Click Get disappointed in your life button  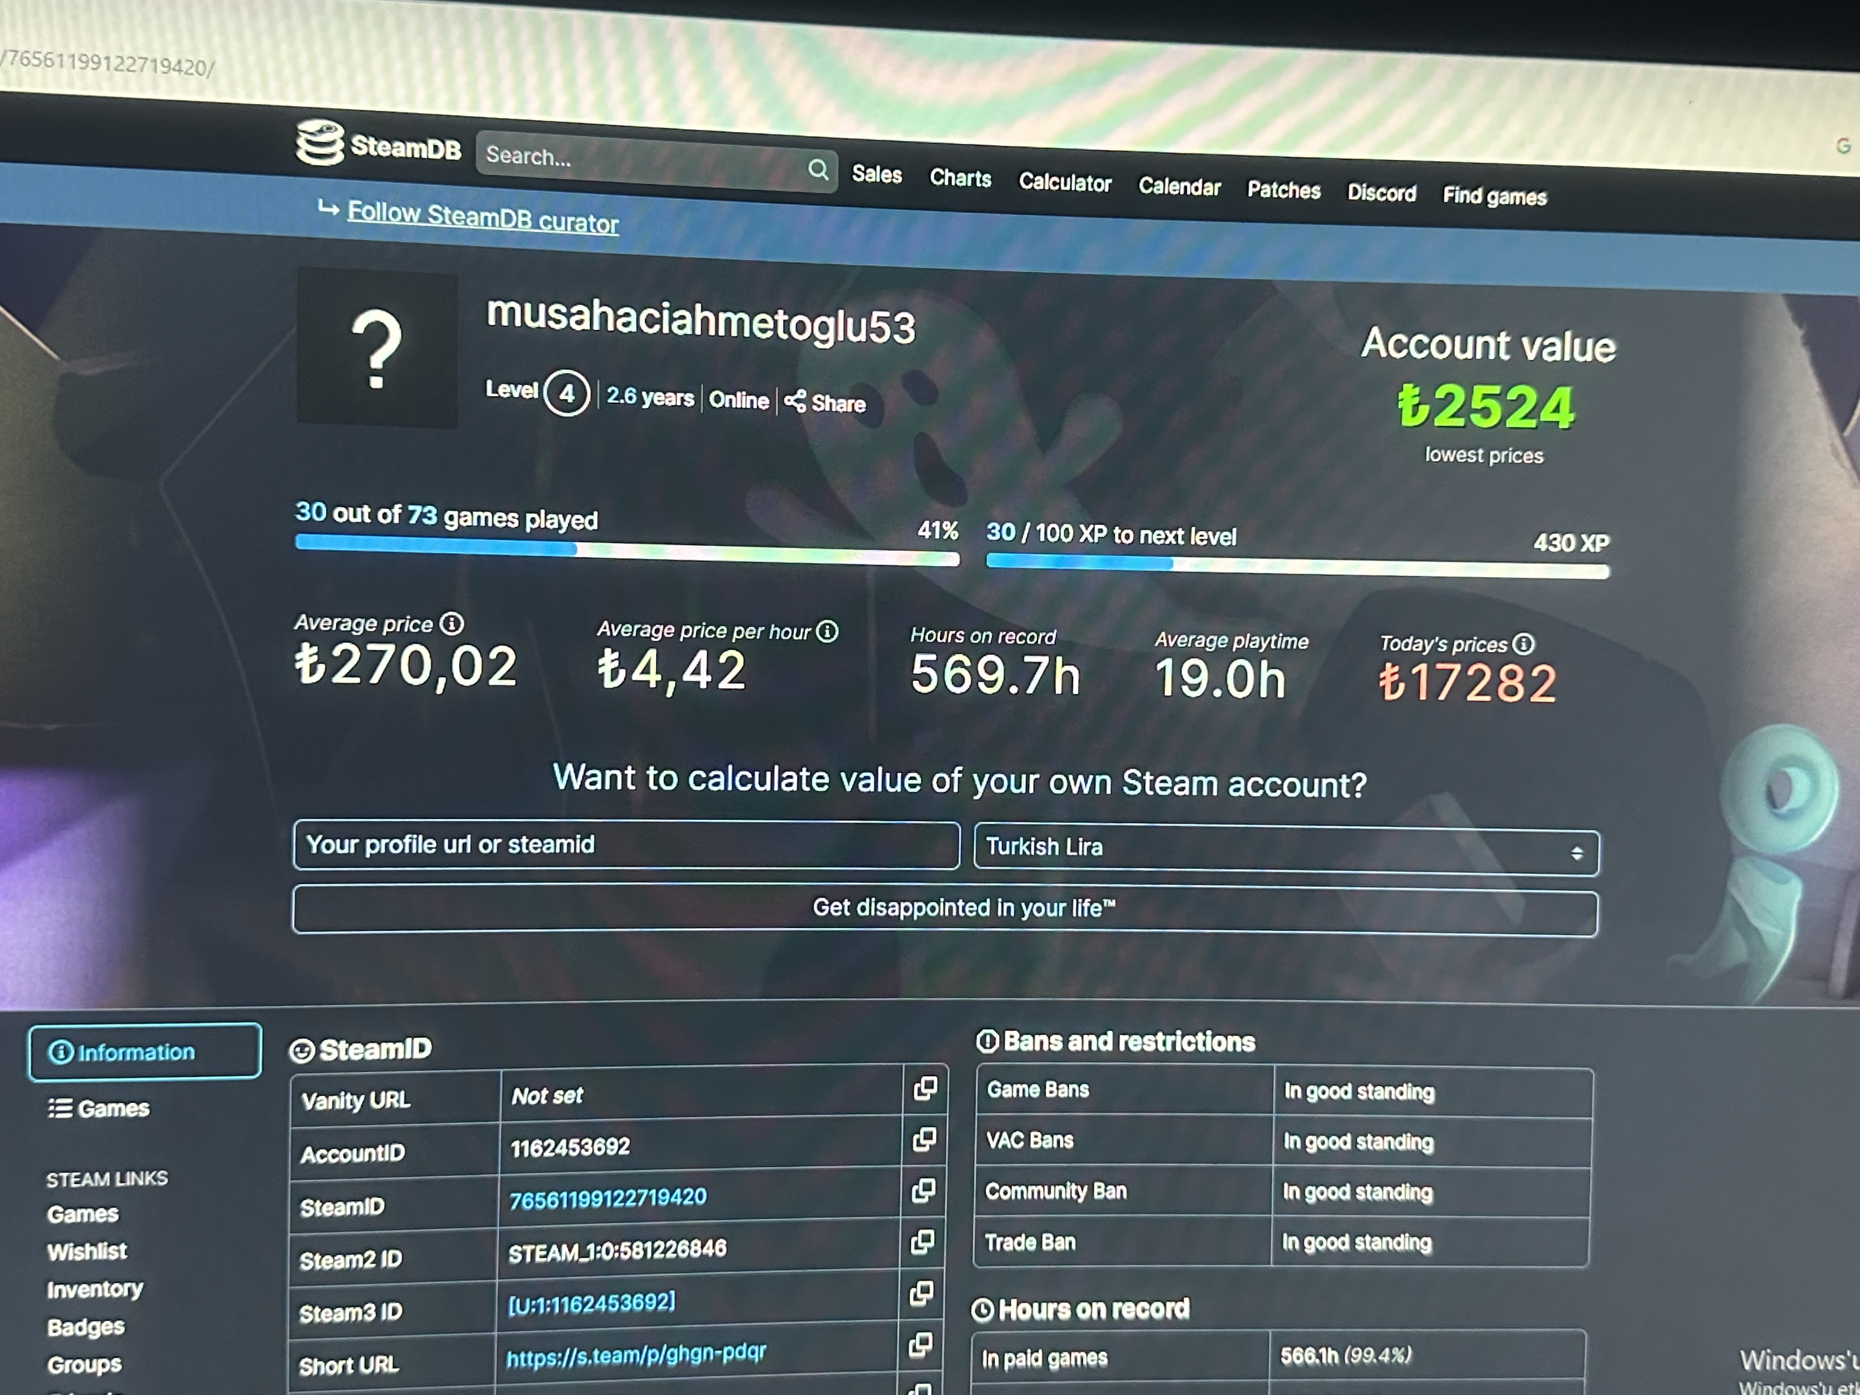coord(945,910)
